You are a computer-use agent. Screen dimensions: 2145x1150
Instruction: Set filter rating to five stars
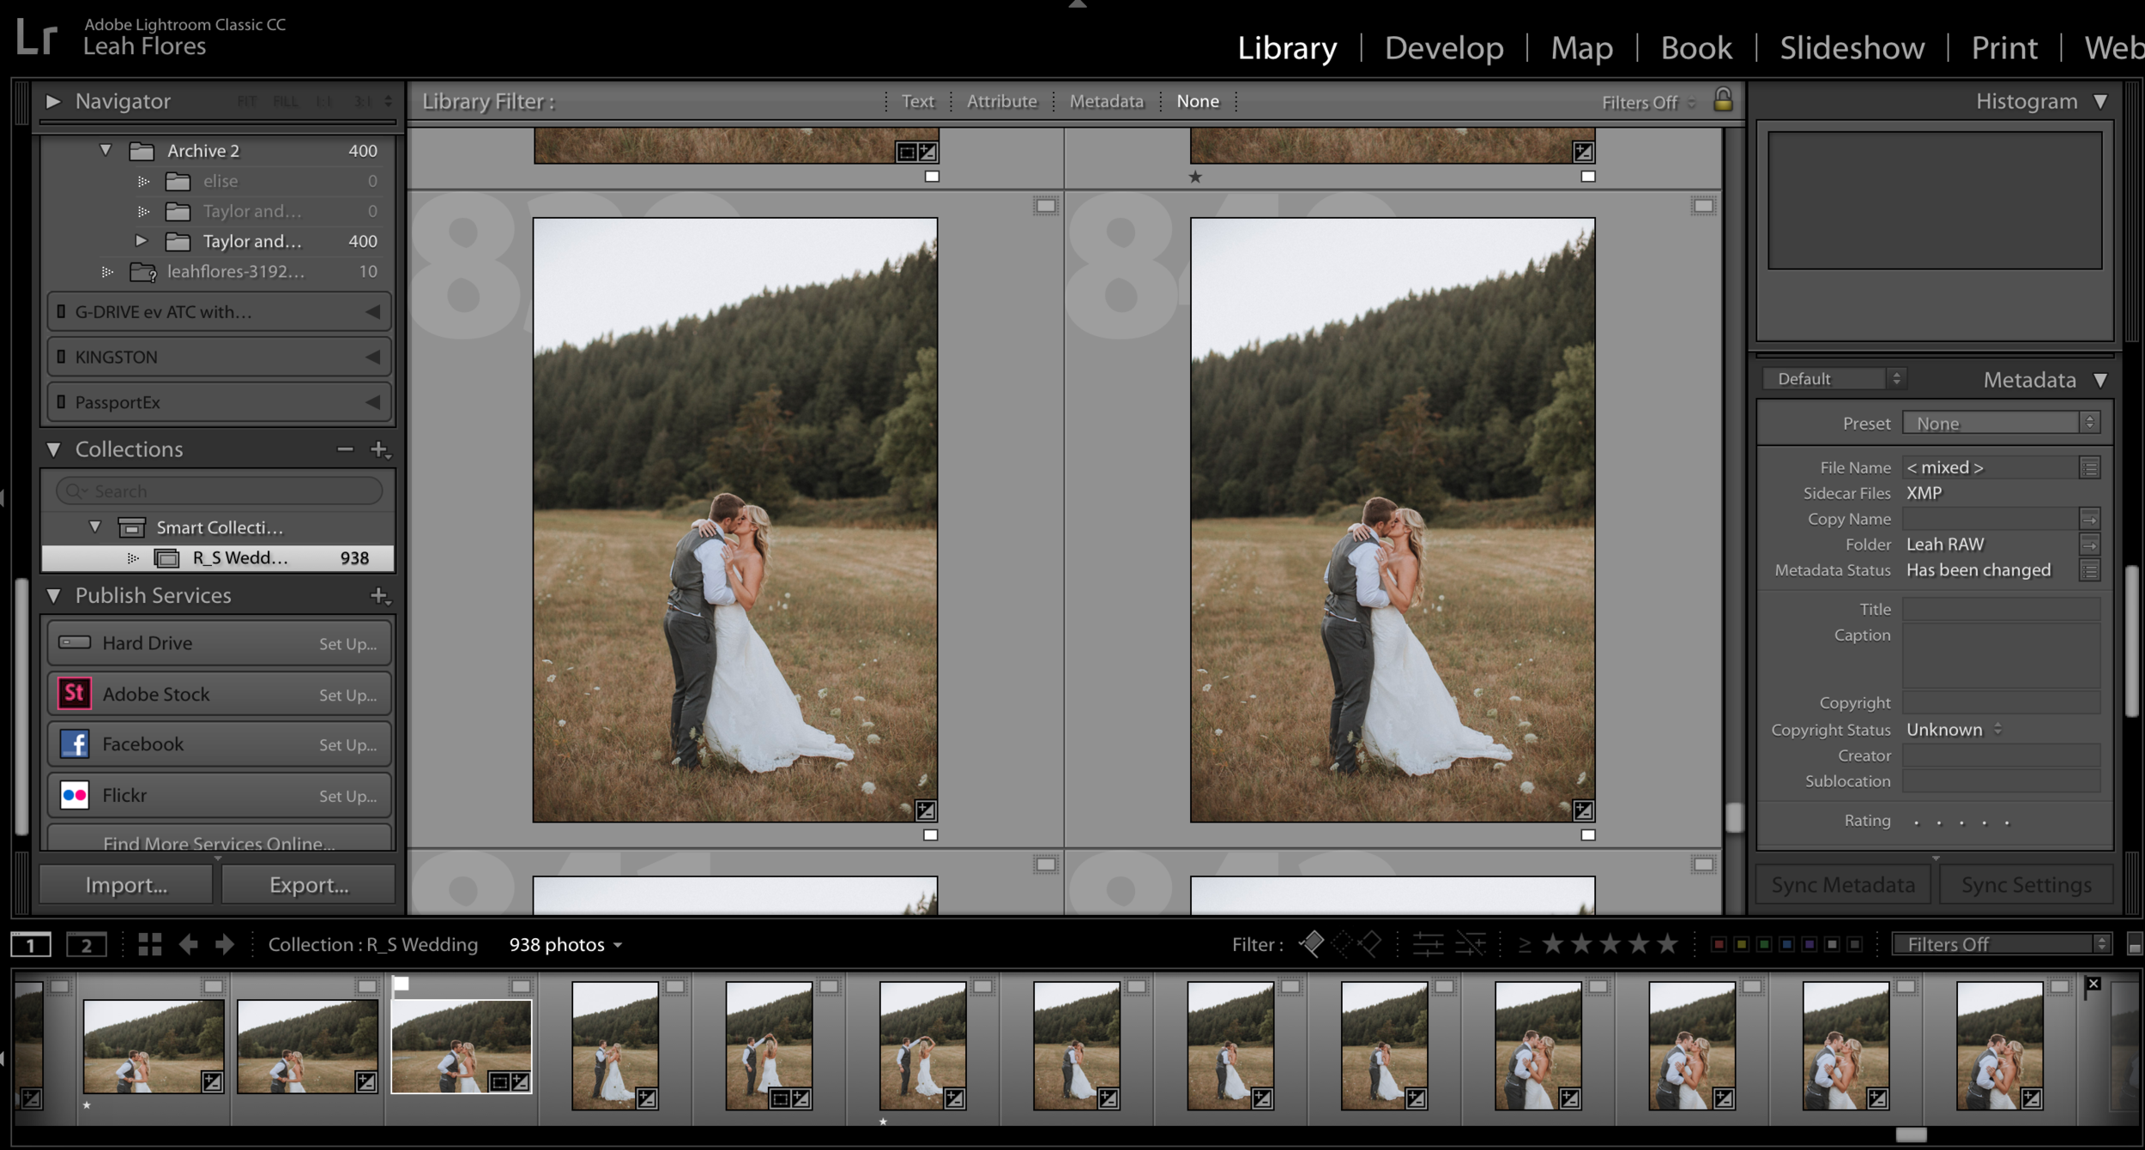pyautogui.click(x=1667, y=943)
